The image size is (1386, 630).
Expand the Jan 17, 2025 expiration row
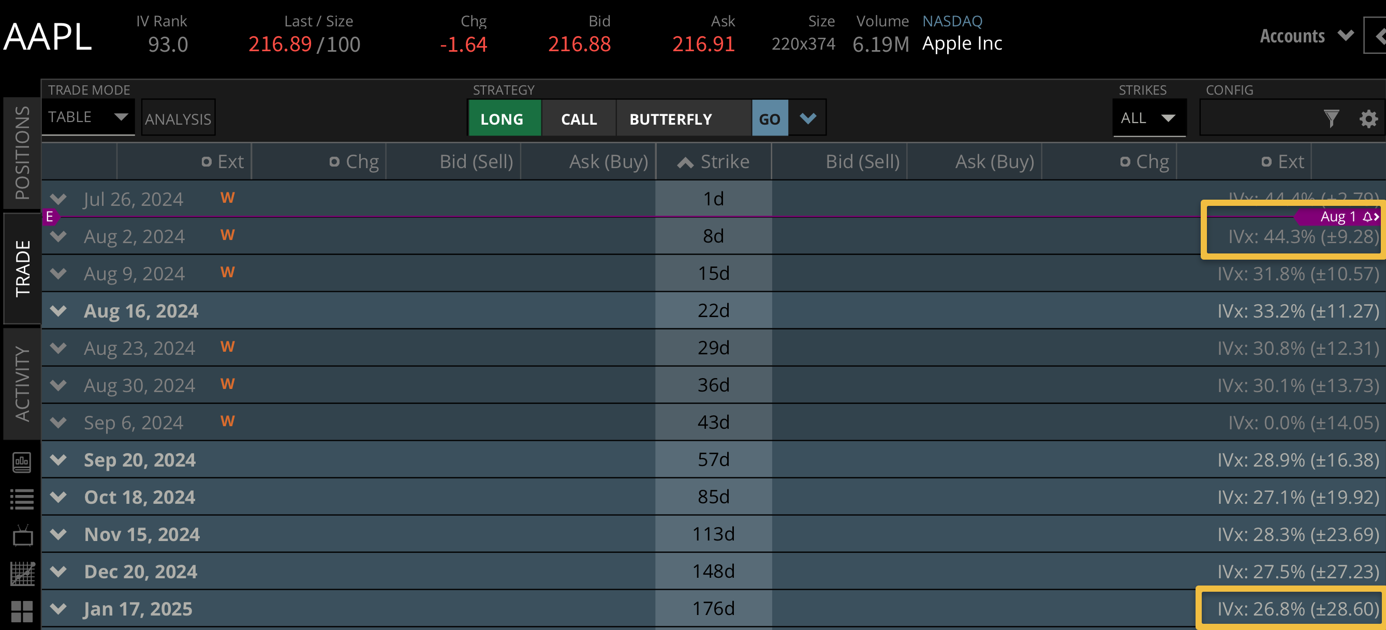tap(58, 608)
